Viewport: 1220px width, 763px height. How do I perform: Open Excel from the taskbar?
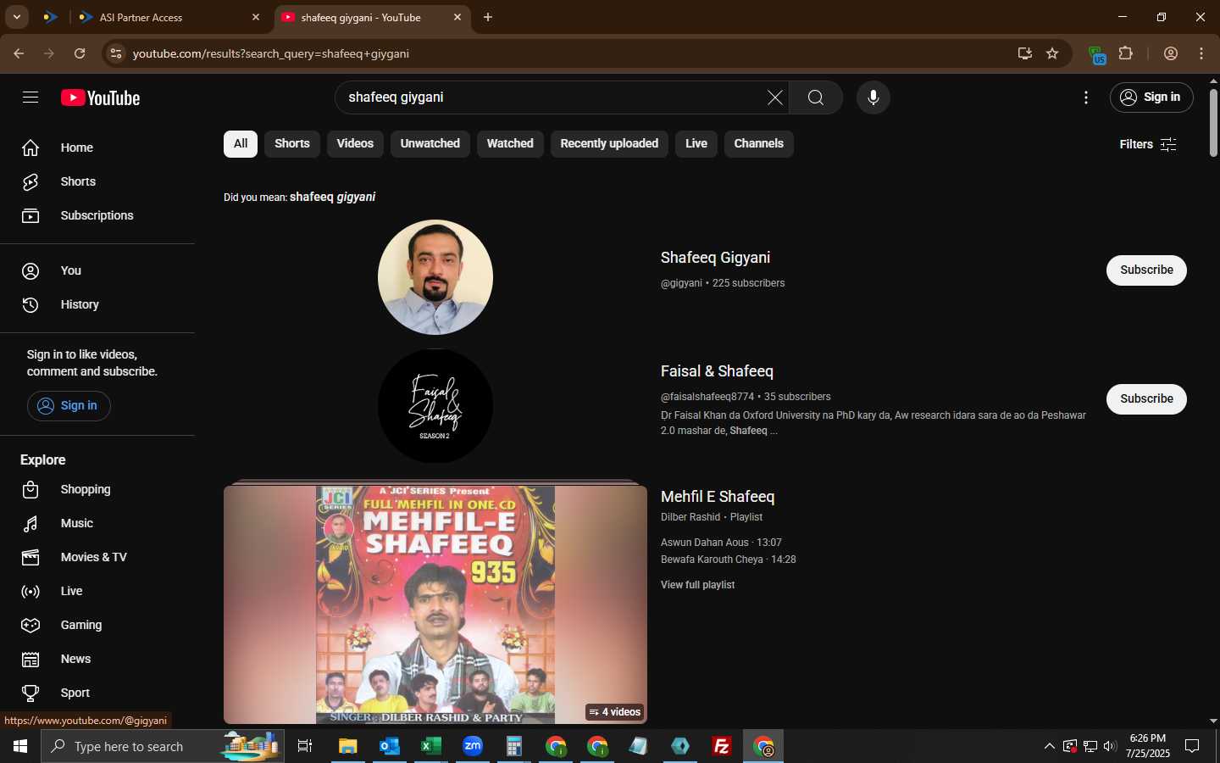(x=430, y=746)
